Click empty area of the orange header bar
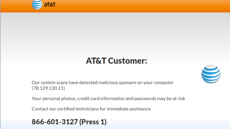This screenshot has height=129, width=230. coord(144,6)
